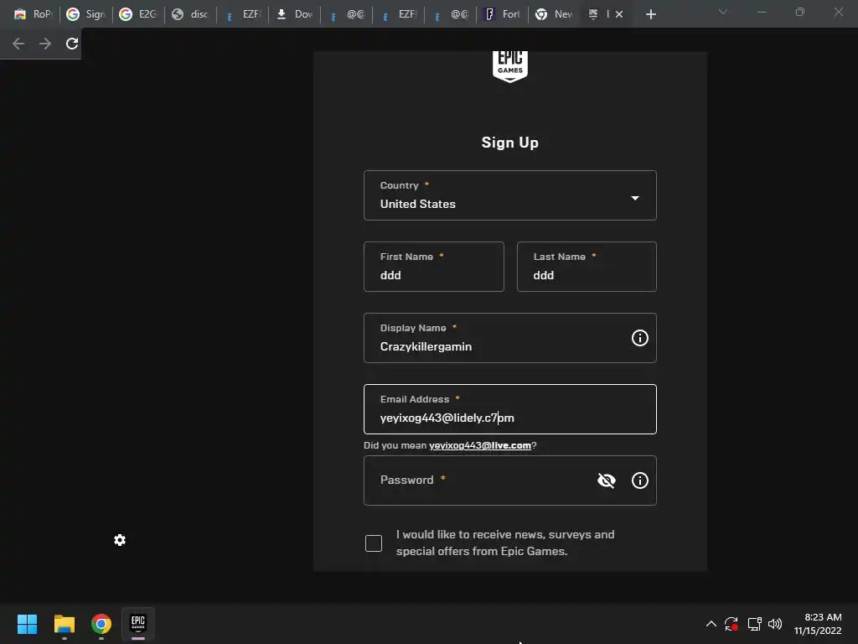This screenshot has width=858, height=644.
Task: Click the Display Name field containing Crazykillergamin
Action: pyautogui.click(x=509, y=338)
